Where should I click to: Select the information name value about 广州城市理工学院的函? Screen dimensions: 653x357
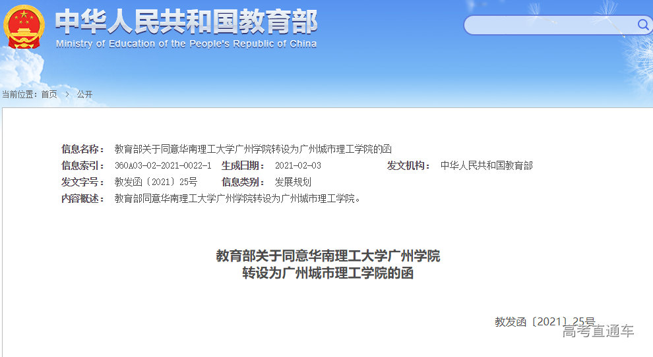point(253,149)
